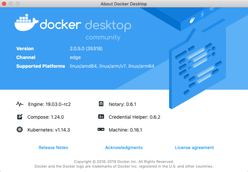
Task: Click the small whale icon in illustration
Action: 192,20
